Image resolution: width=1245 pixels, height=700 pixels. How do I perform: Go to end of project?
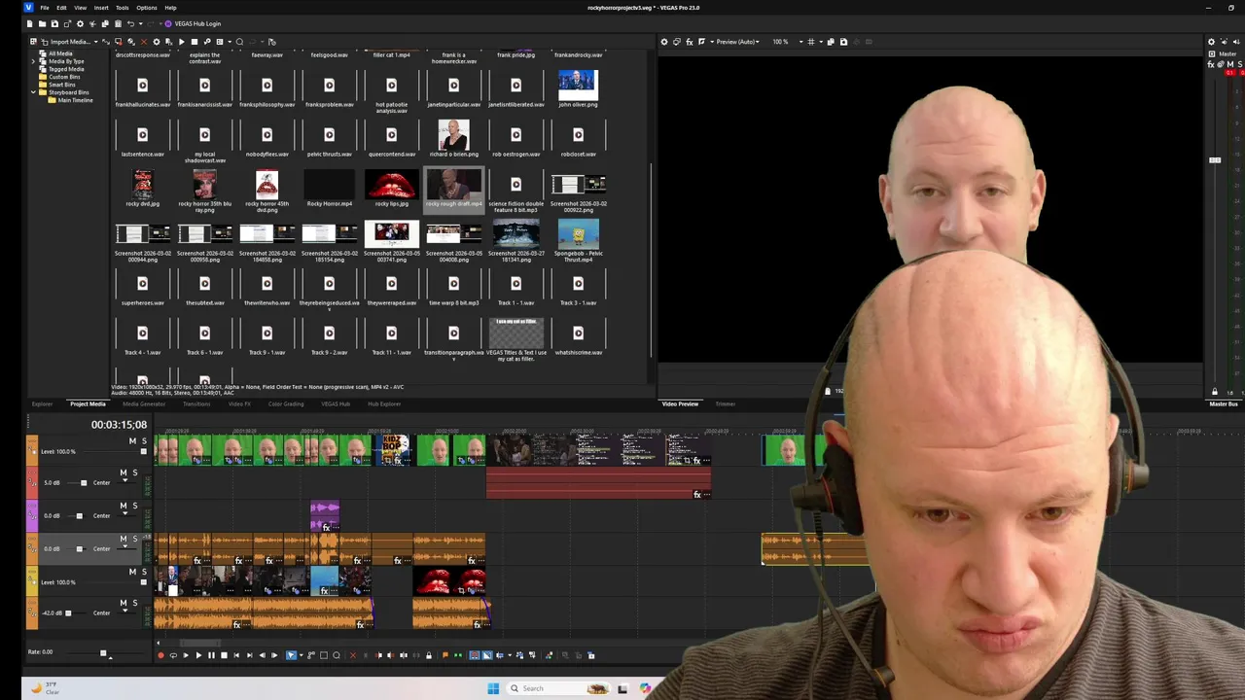click(x=249, y=655)
